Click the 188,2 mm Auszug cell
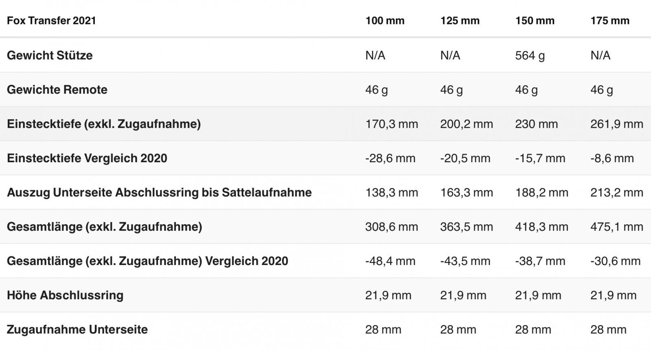This screenshot has height=350, width=651. 542,192
